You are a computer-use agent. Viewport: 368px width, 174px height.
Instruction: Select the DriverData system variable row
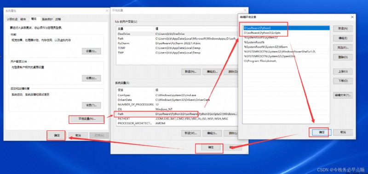(177, 100)
